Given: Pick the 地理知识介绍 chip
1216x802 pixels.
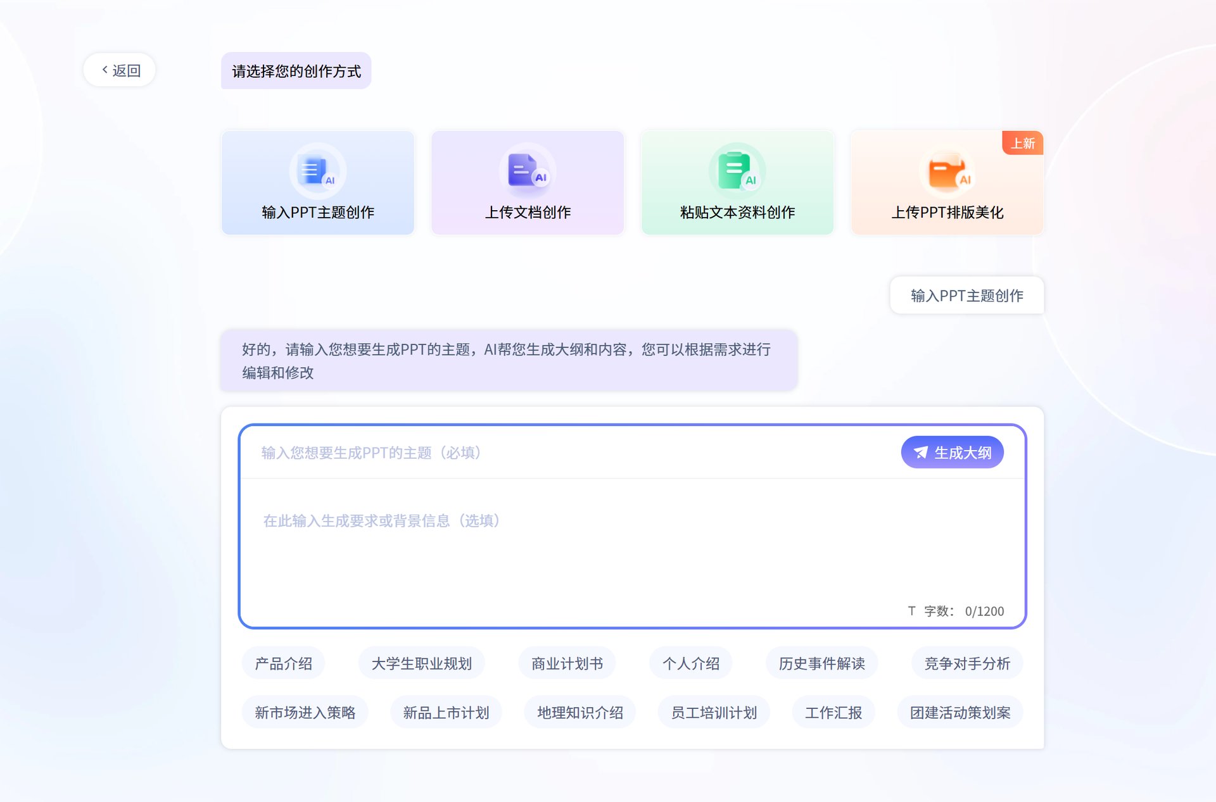Looking at the screenshot, I should [x=580, y=713].
